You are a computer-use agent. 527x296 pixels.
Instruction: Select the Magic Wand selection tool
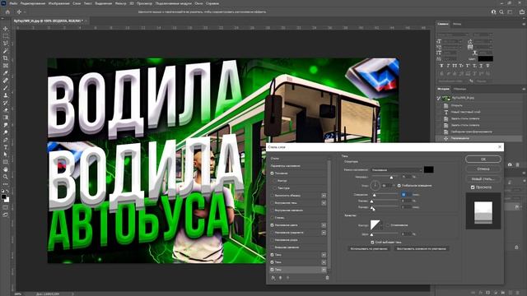tap(6, 51)
